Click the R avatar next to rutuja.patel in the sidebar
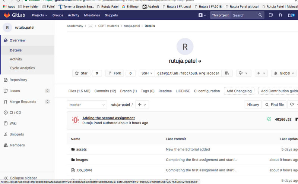The width and height of the screenshot is (298, 184). (7, 28)
